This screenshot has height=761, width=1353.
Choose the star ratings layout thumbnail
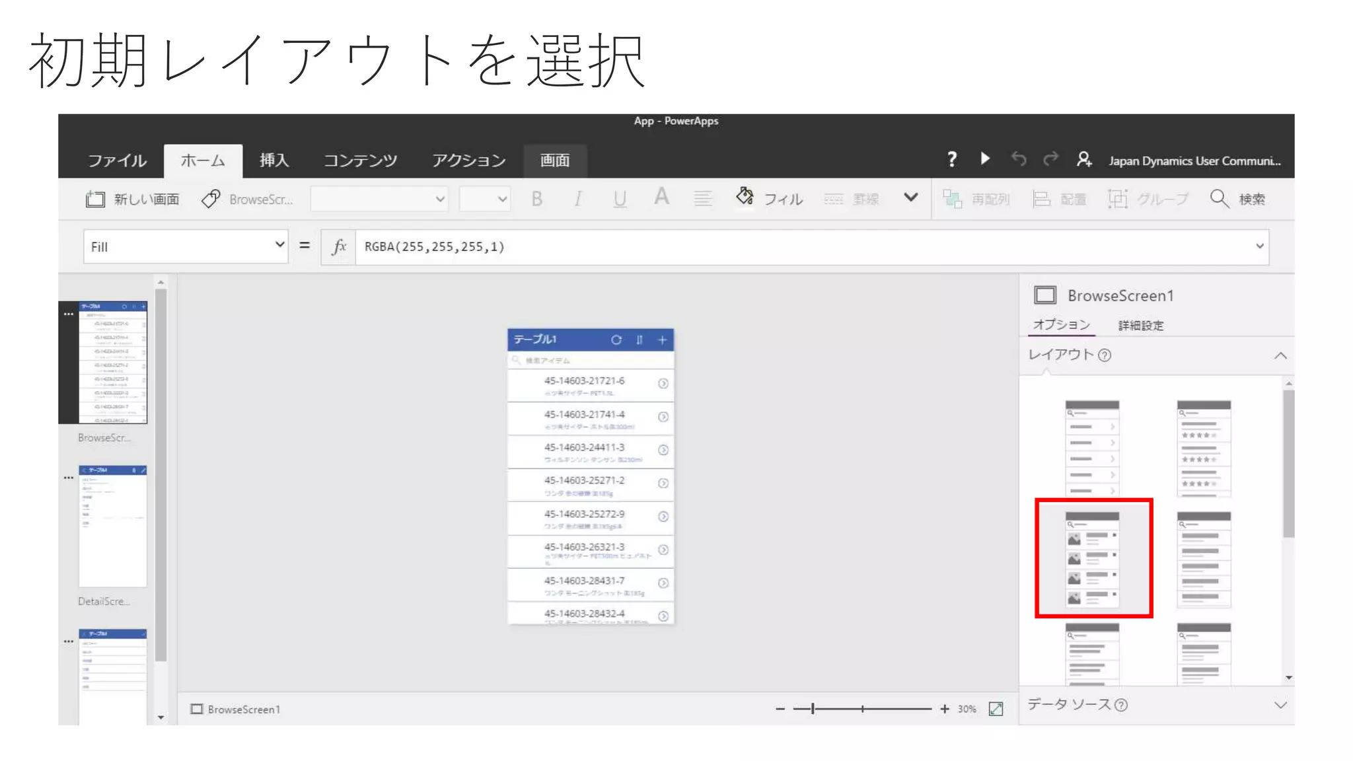click(1204, 447)
